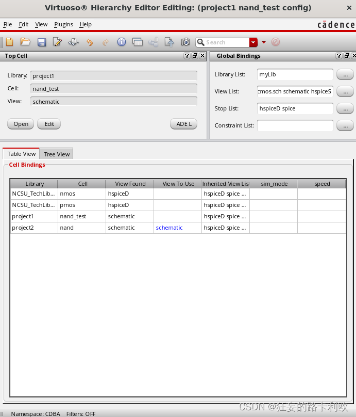
Task: Click the disabled red stop icon
Action: [276, 42]
